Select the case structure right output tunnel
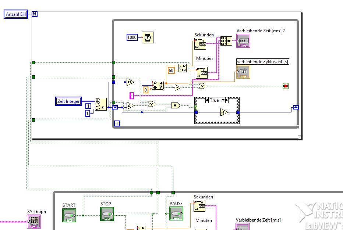 tap(238, 112)
